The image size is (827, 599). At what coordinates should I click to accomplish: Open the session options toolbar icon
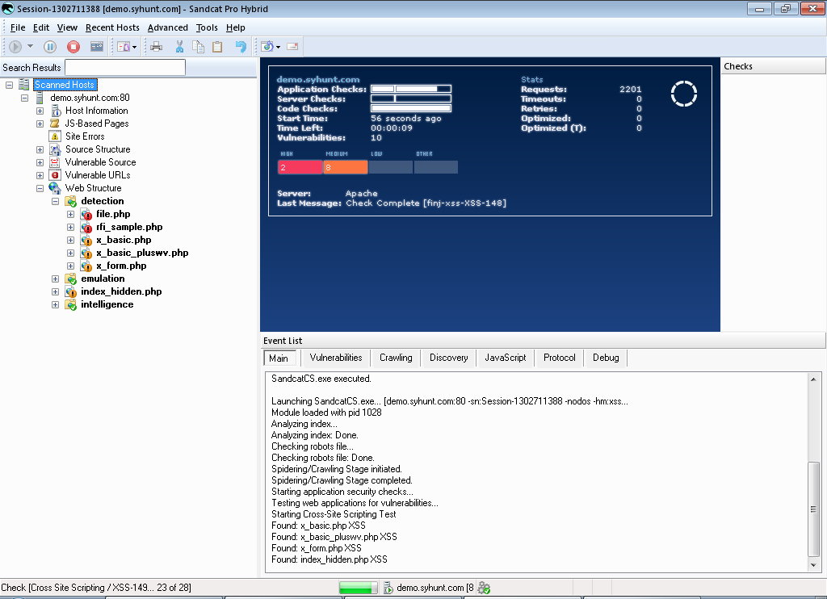97,47
